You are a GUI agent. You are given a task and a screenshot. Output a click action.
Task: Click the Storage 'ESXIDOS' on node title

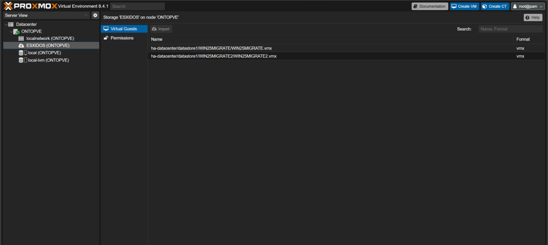point(141,17)
